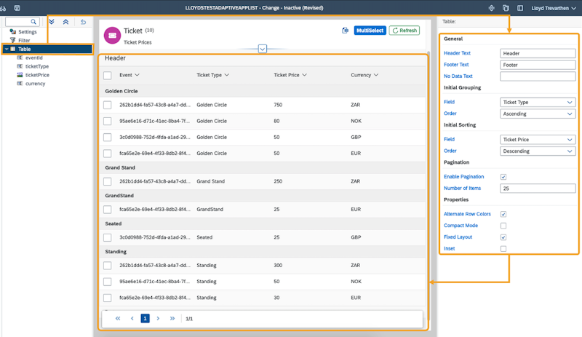
Task: Open Initial Sorting Order dropdown (Descending)
Action: (538, 151)
